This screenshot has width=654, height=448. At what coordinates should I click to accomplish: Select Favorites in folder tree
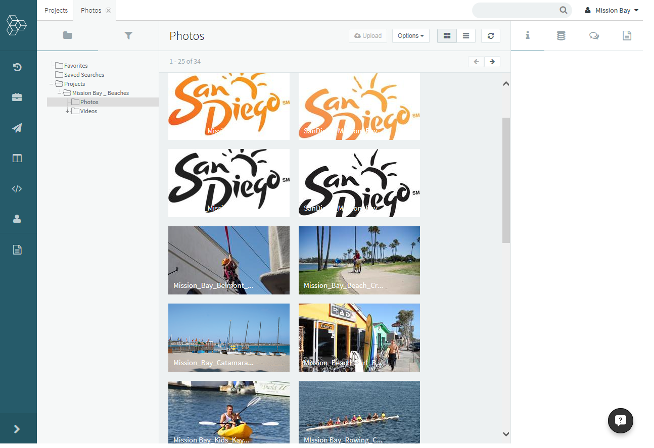(x=76, y=66)
